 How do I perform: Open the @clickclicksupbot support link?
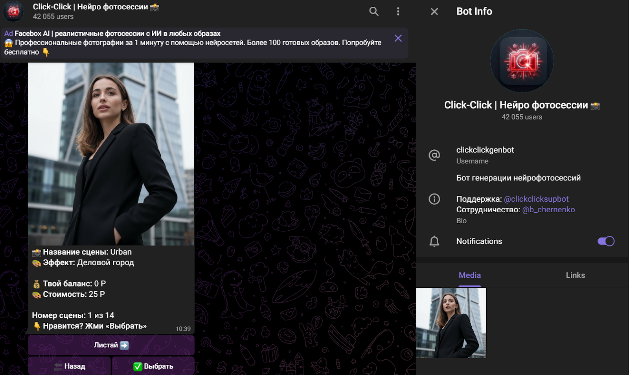tap(536, 199)
